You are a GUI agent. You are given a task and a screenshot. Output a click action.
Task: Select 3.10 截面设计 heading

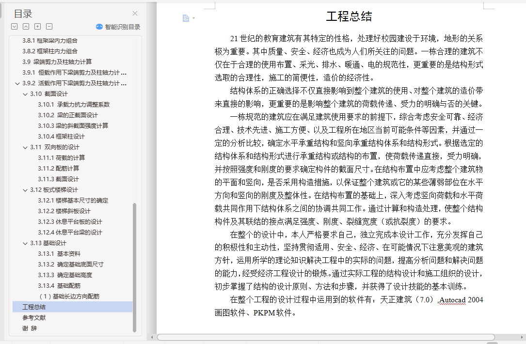49,94
